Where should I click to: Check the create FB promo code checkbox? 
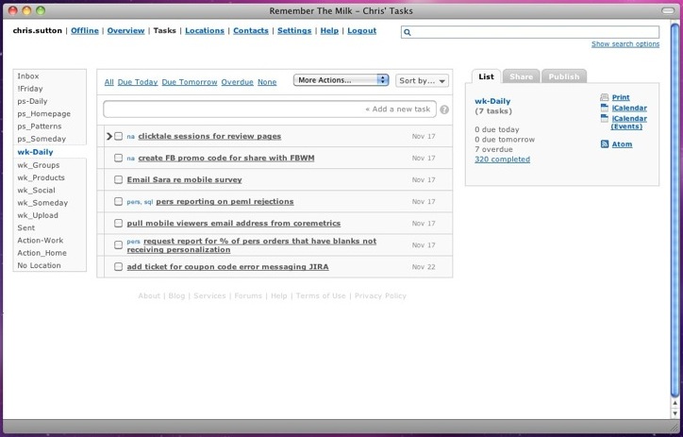coord(119,159)
